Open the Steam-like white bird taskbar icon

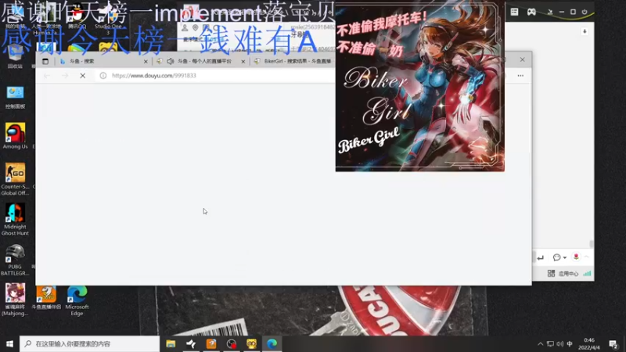pyautogui.click(x=191, y=343)
